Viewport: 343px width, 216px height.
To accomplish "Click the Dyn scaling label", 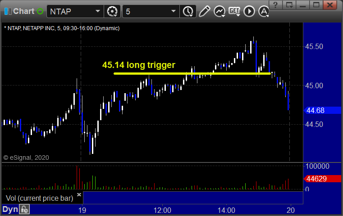I will [10, 209].
